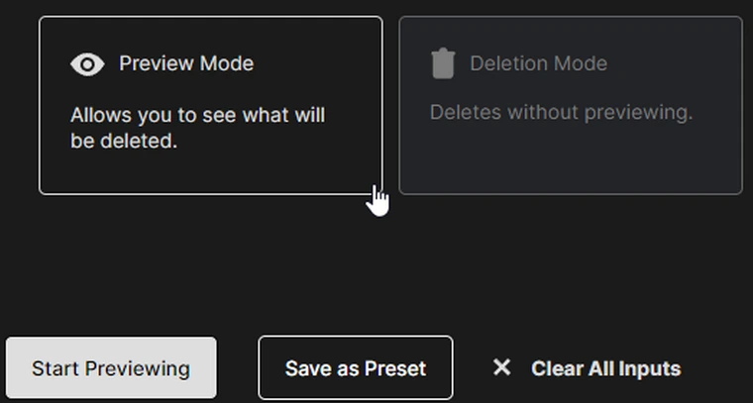
Task: Click the "Deletes without previewing." description
Action: [561, 112]
